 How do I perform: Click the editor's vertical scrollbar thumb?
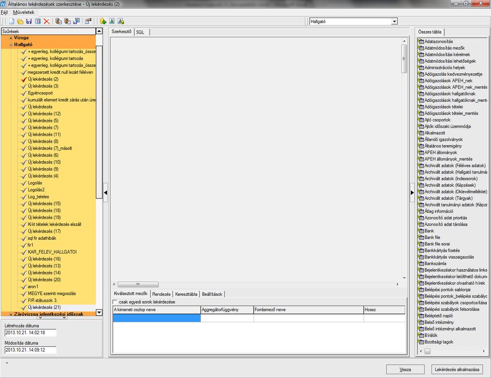point(404,59)
